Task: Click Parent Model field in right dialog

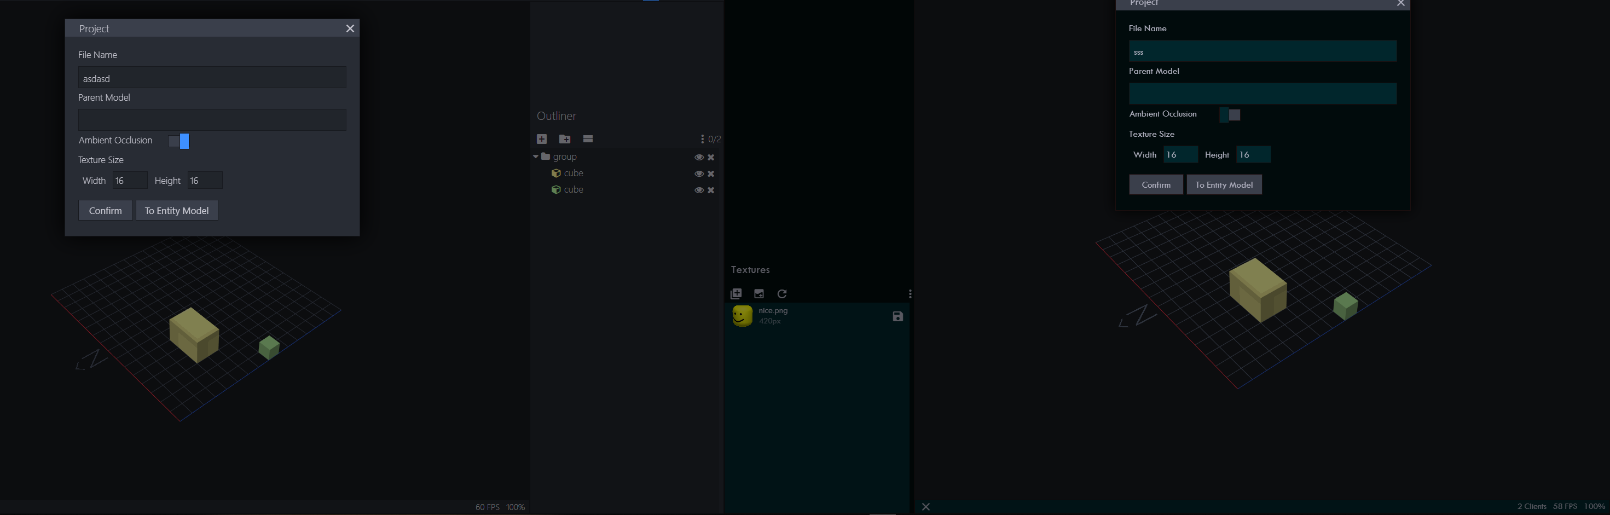Action: (x=1262, y=94)
